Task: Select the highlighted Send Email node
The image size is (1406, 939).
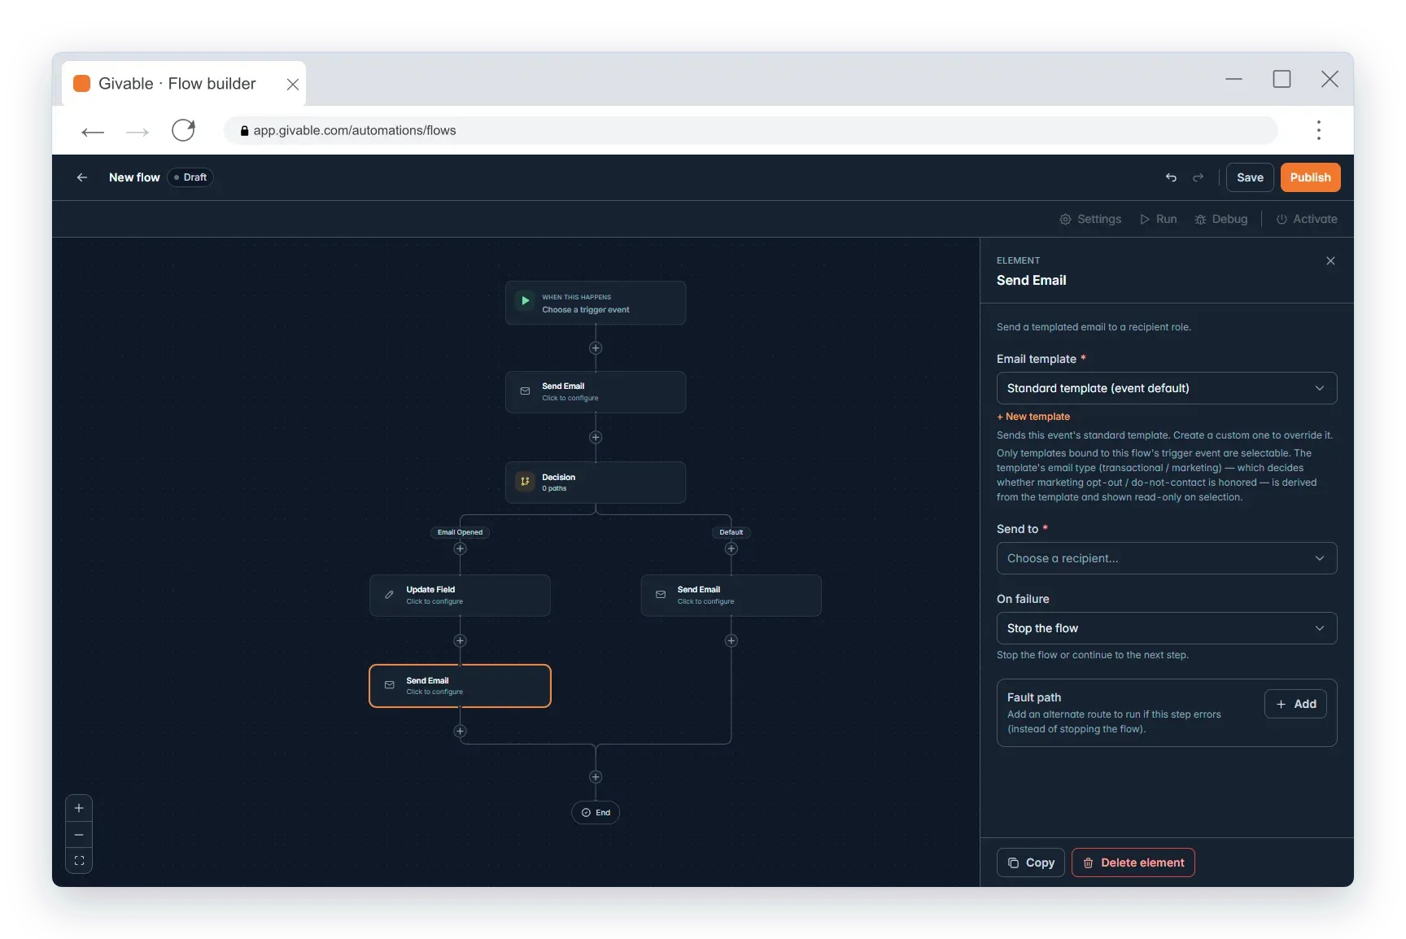Action: pos(460,686)
